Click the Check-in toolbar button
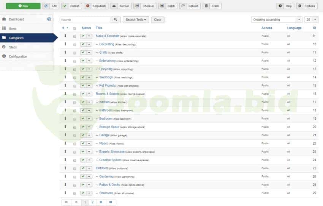The image size is (323, 206). click(144, 6)
